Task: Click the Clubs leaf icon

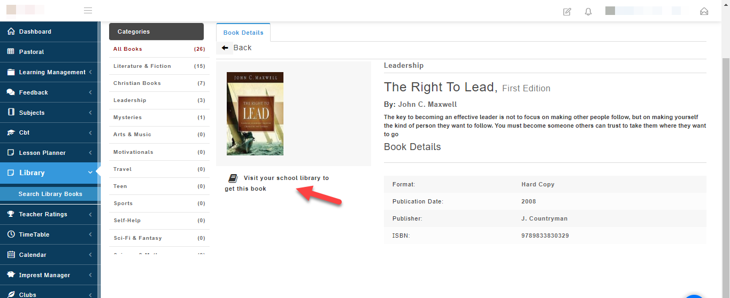Action: tap(11, 295)
